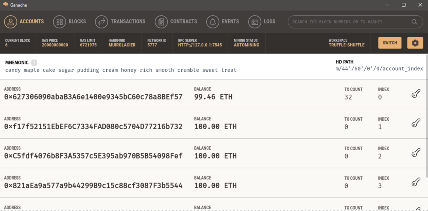
Task: Close the Ganache window
Action: point(420,5)
